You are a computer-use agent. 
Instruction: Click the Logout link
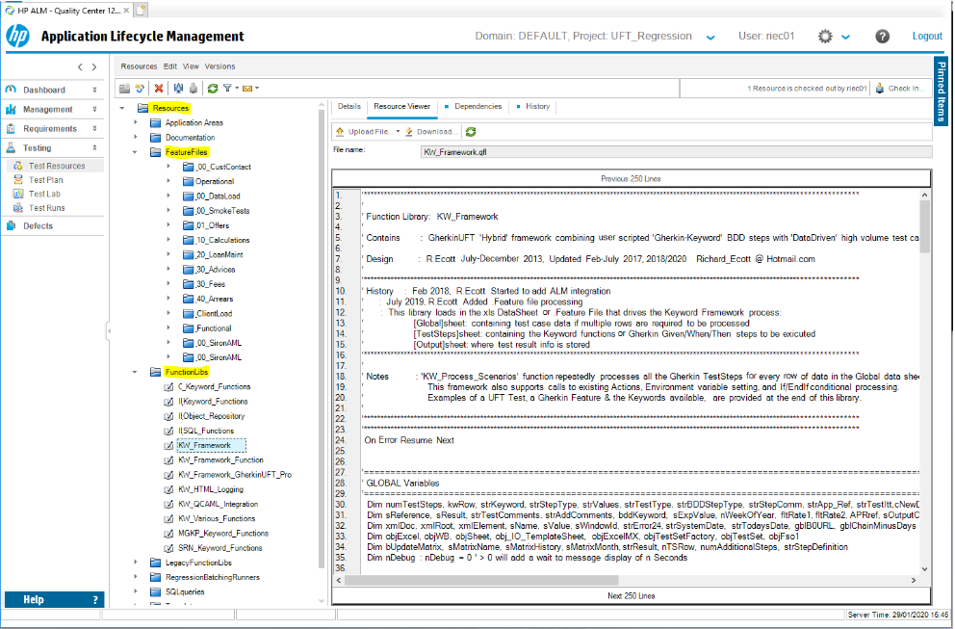coord(927,37)
